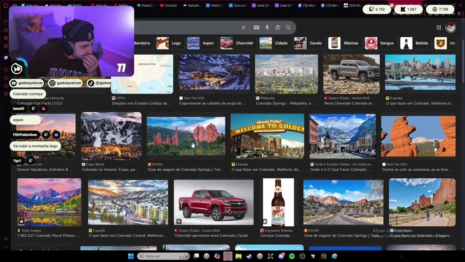Open the Colorado no Inverno: Esqui link
Image resolution: width=465 pixels, height=262 pixels.
tap(110, 170)
